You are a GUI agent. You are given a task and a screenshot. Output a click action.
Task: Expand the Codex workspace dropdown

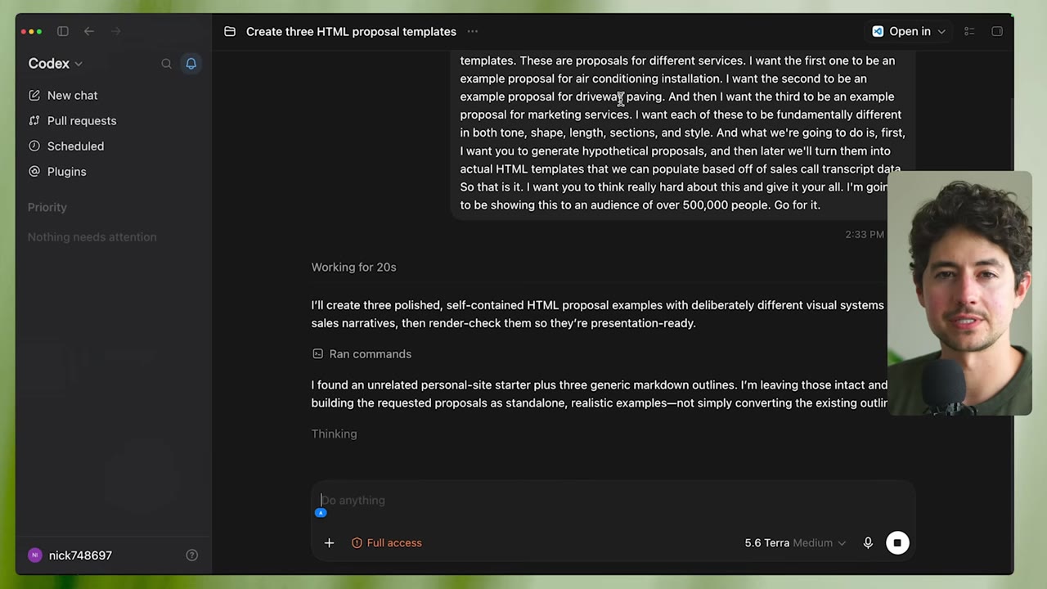coord(56,64)
